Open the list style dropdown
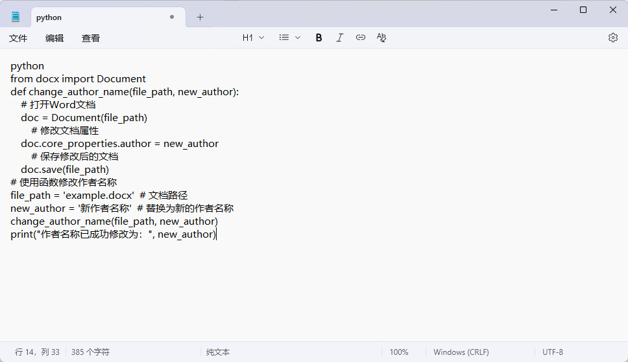The width and height of the screenshot is (628, 362). (x=289, y=38)
